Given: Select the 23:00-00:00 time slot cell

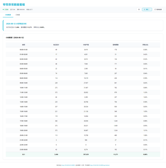Looking at the screenshot, I should pos(23,150).
